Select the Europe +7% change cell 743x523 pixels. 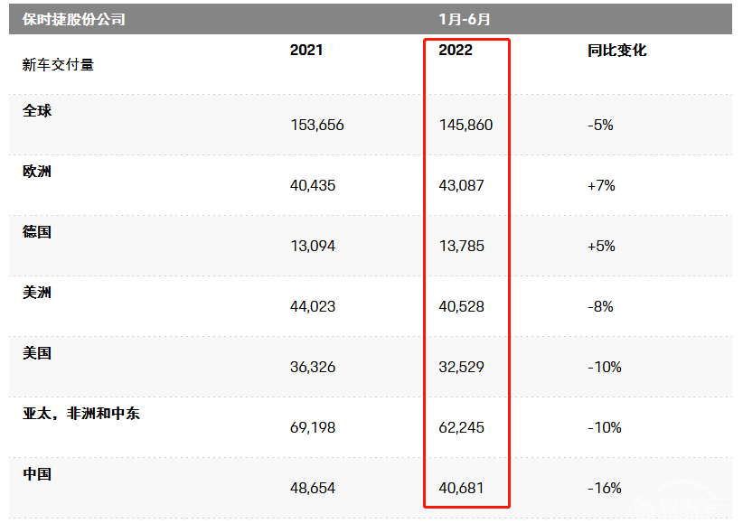(601, 185)
